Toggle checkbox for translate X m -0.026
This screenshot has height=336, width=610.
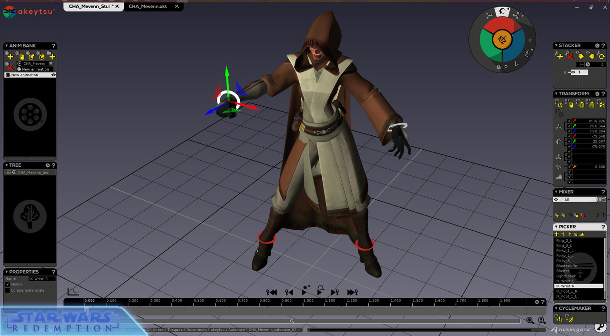pyautogui.click(x=569, y=121)
